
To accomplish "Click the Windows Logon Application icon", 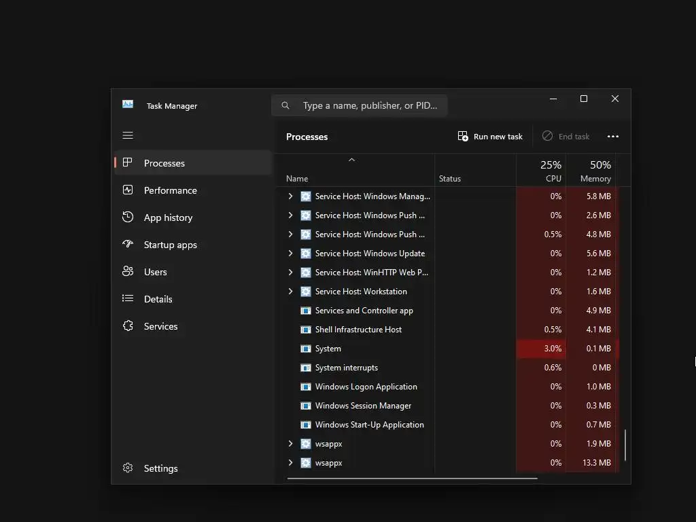I will pos(306,387).
